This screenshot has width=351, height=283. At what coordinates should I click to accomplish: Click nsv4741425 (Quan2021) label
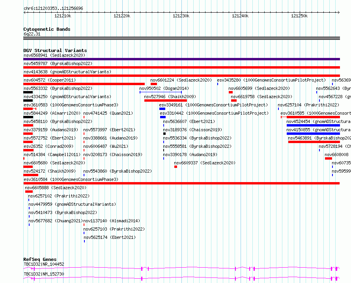tap(108, 113)
